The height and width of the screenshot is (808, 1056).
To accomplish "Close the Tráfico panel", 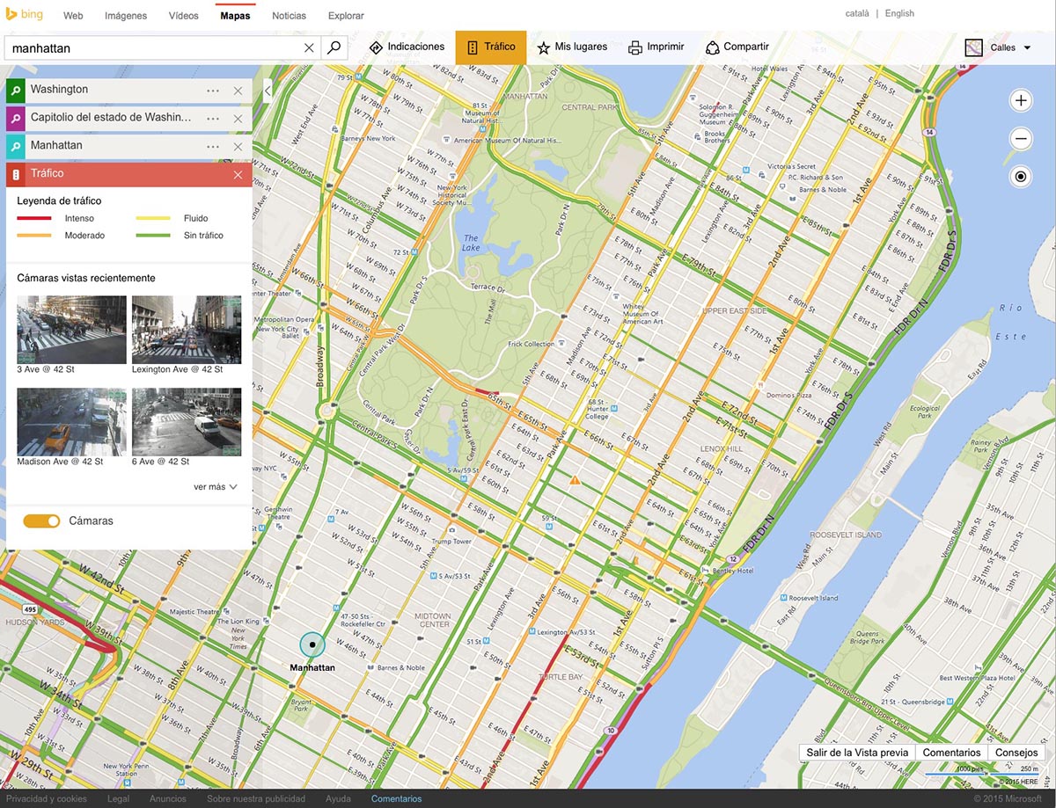I will point(238,175).
